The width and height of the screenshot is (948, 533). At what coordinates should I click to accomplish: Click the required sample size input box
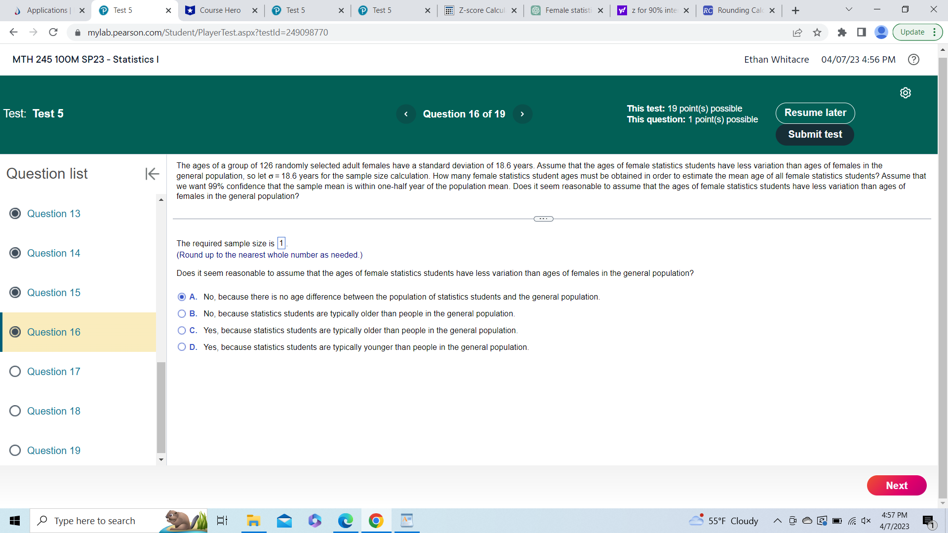[x=281, y=243]
